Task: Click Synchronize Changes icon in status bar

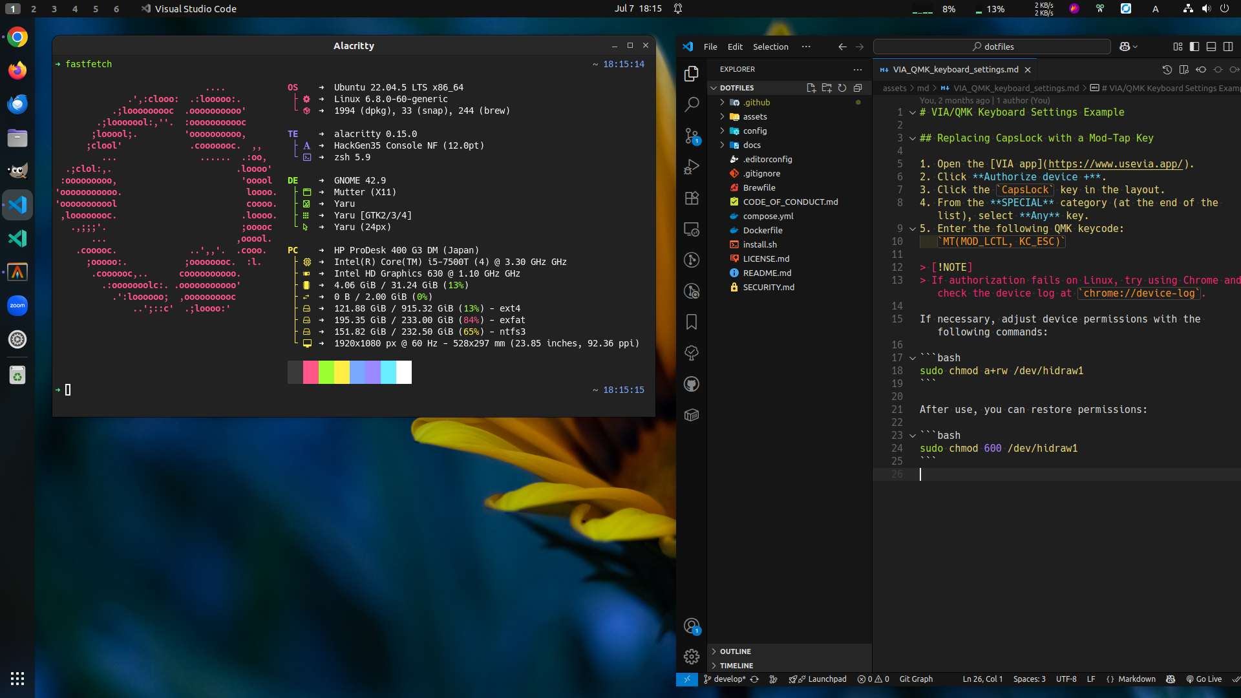Action: pos(754,679)
